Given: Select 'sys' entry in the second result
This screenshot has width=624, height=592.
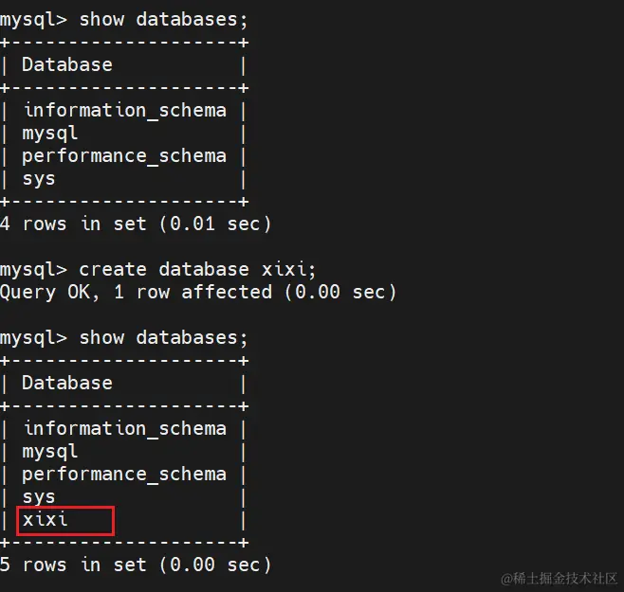Looking at the screenshot, I should pos(39,497).
